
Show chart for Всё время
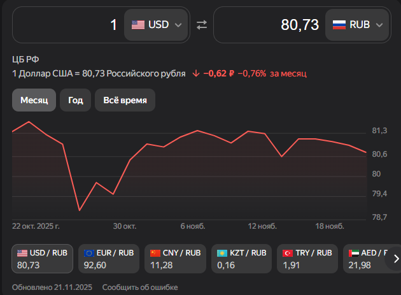point(125,101)
